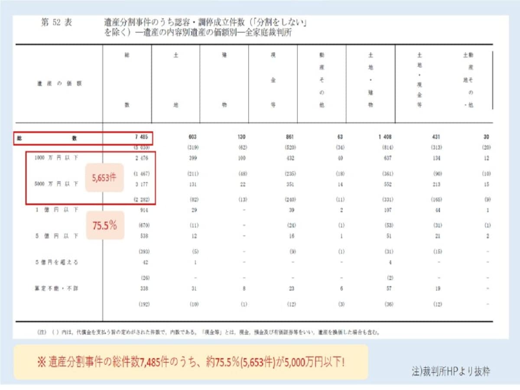Click the value 130 under the building column
Viewport: 520px width, 390px height.
[241, 136]
